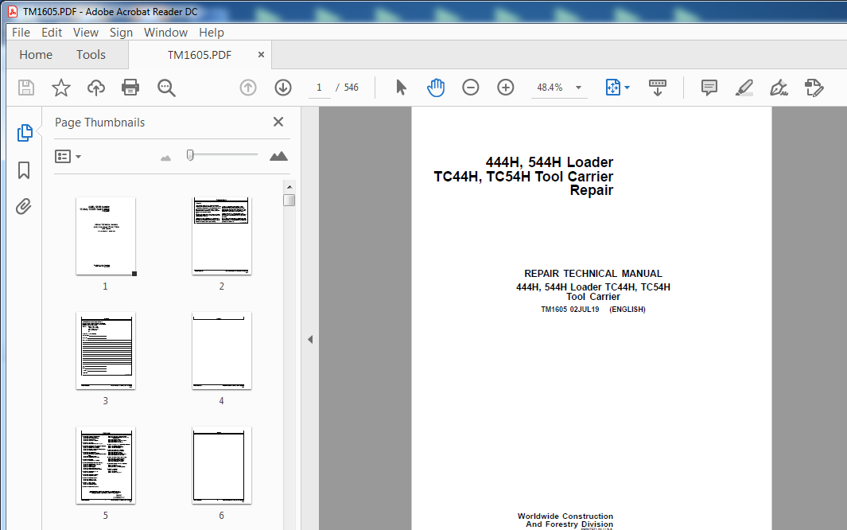Click 'TM1605 02JUL19' text in document
Image resolution: width=847 pixels, height=530 pixels.
point(570,310)
